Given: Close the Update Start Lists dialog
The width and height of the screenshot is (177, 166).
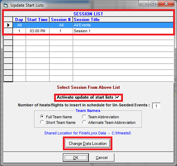Looking at the screenshot, I should point(166,4).
